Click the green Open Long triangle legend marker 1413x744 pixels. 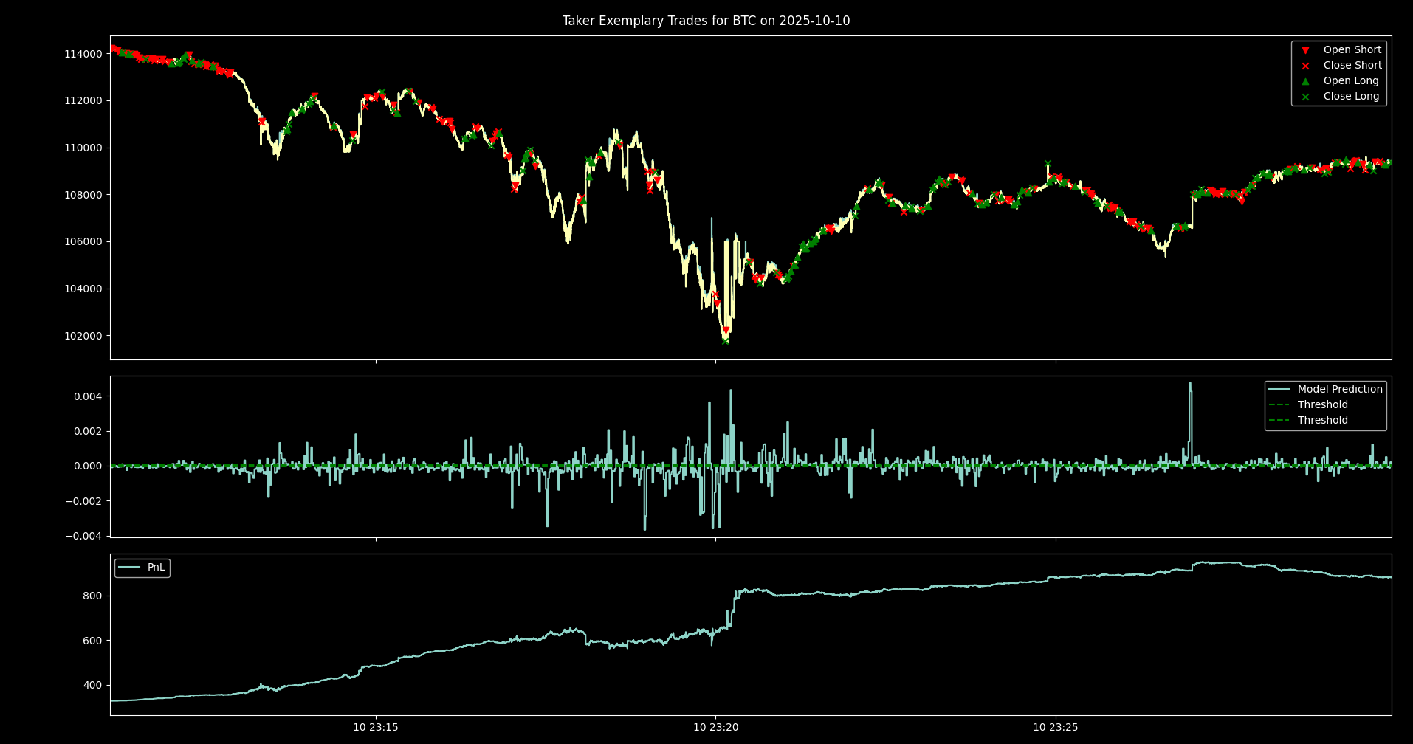(1305, 81)
